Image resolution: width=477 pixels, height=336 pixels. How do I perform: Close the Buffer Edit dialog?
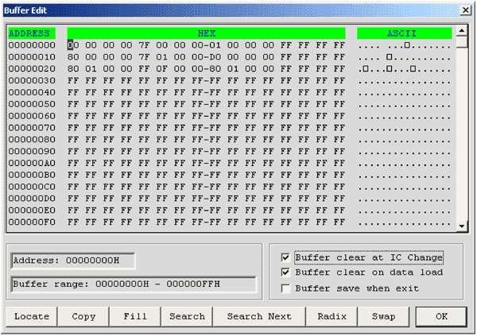pos(465,9)
